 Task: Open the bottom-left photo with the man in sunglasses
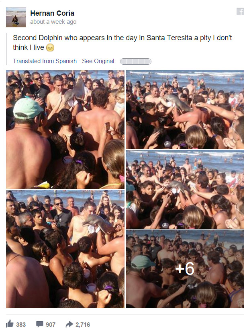65,249
